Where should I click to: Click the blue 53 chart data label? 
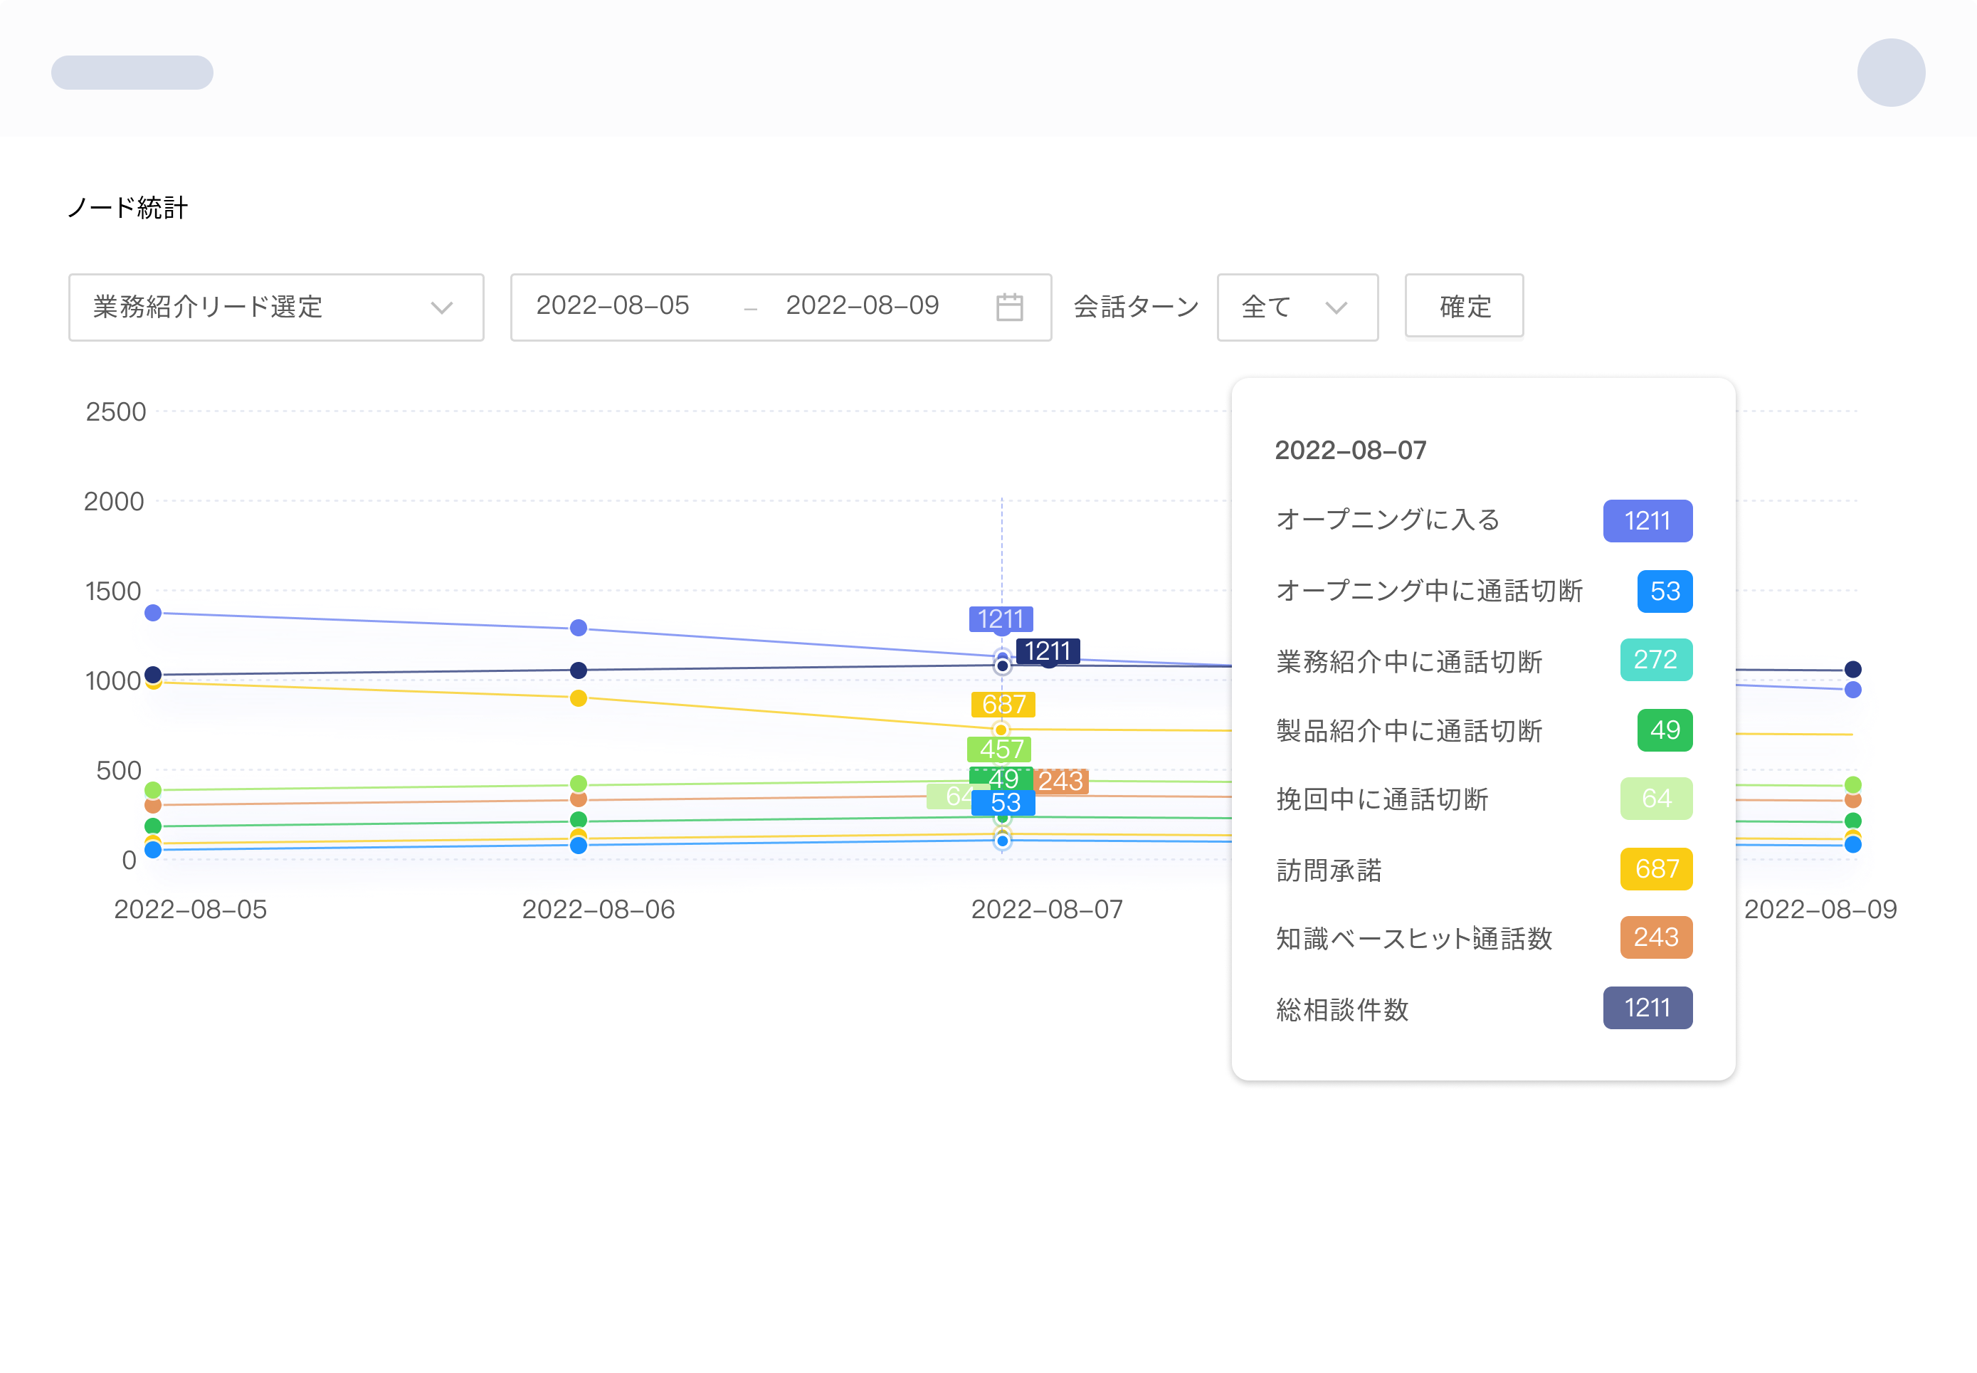coord(1004,803)
